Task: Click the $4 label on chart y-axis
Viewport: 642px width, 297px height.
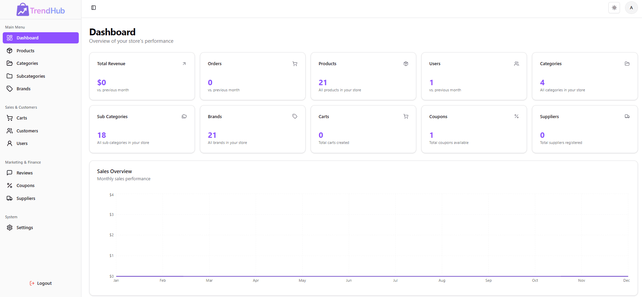Action: click(111, 195)
